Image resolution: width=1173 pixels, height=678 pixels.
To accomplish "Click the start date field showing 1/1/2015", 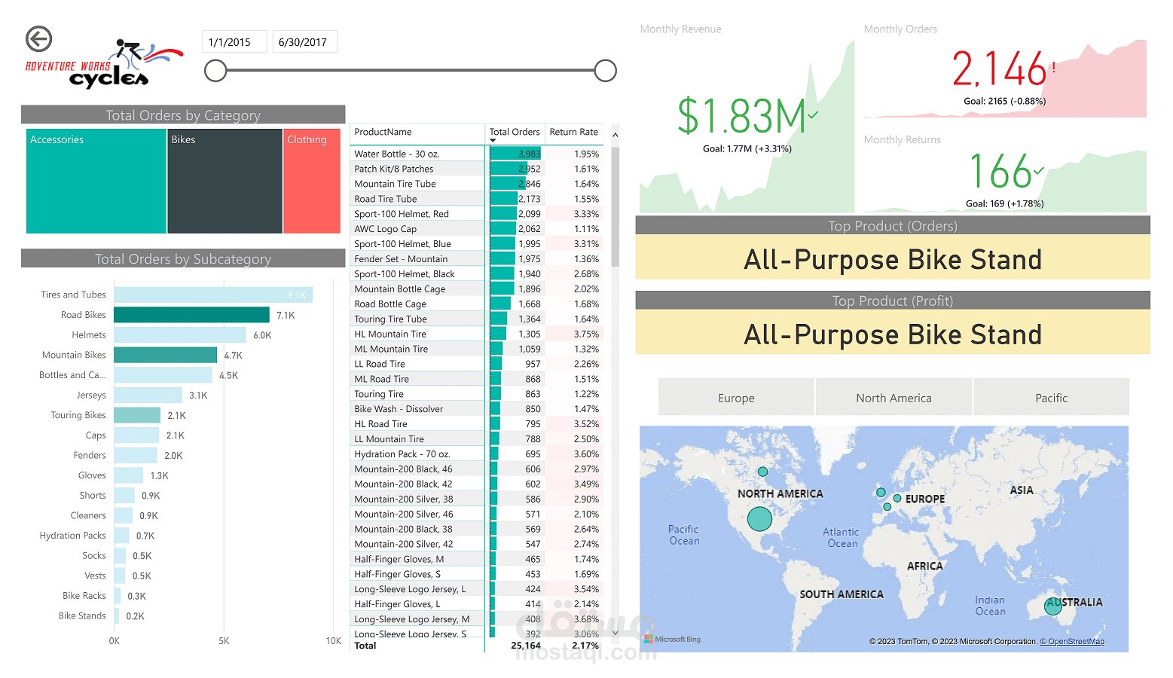I will (x=234, y=41).
